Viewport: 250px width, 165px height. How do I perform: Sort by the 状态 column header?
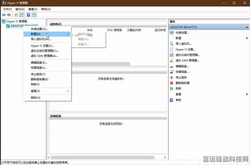[90, 30]
